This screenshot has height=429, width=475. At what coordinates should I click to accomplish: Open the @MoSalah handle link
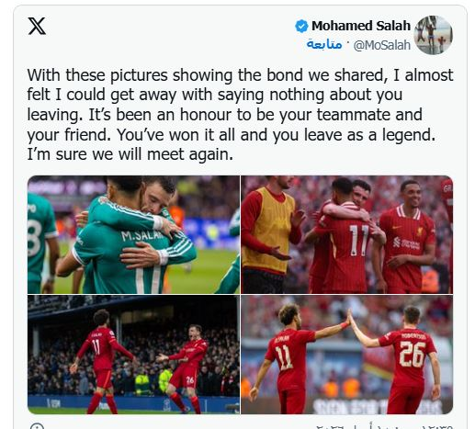click(x=381, y=45)
